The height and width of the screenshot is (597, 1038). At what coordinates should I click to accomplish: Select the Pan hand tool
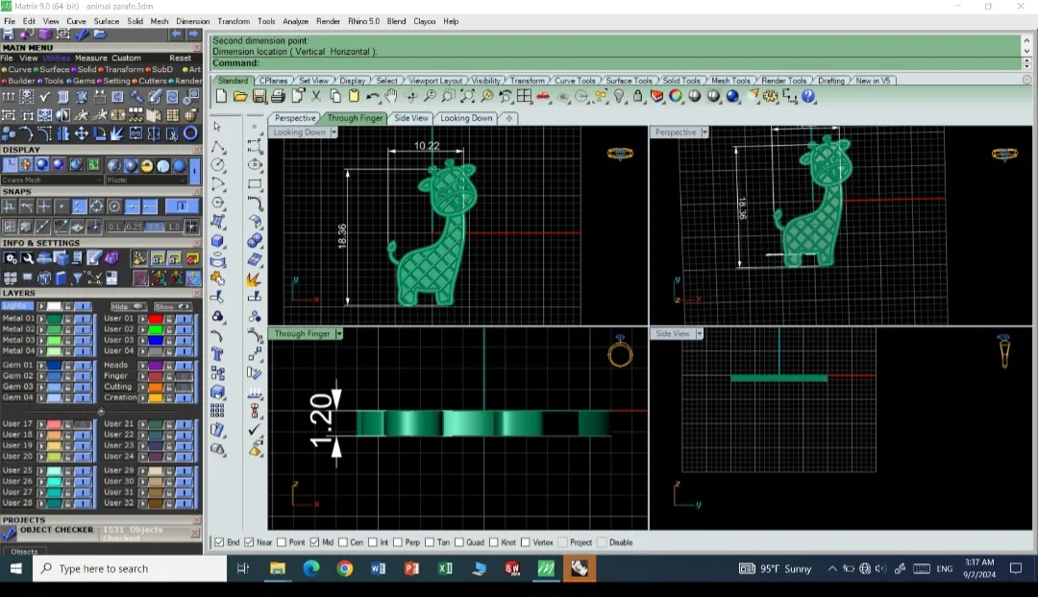(392, 97)
